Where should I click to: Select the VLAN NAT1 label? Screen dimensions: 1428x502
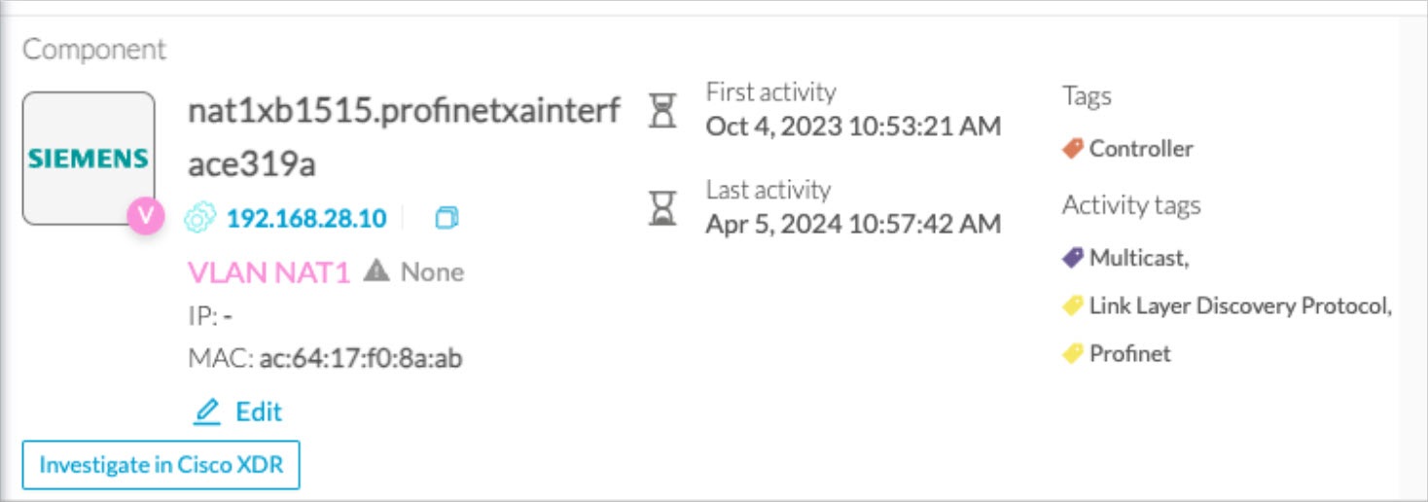point(268,272)
